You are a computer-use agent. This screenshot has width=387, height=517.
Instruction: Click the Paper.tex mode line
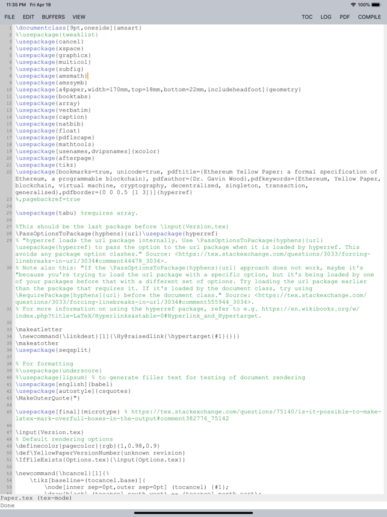point(36,498)
